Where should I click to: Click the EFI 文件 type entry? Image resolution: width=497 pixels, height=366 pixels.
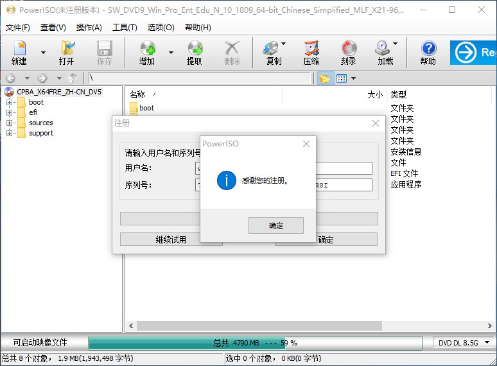click(405, 173)
